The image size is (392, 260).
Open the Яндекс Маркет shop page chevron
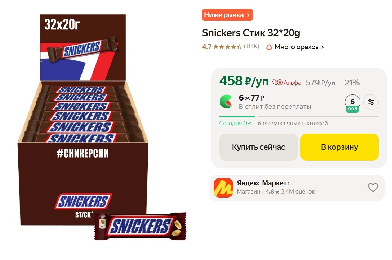(x=289, y=184)
